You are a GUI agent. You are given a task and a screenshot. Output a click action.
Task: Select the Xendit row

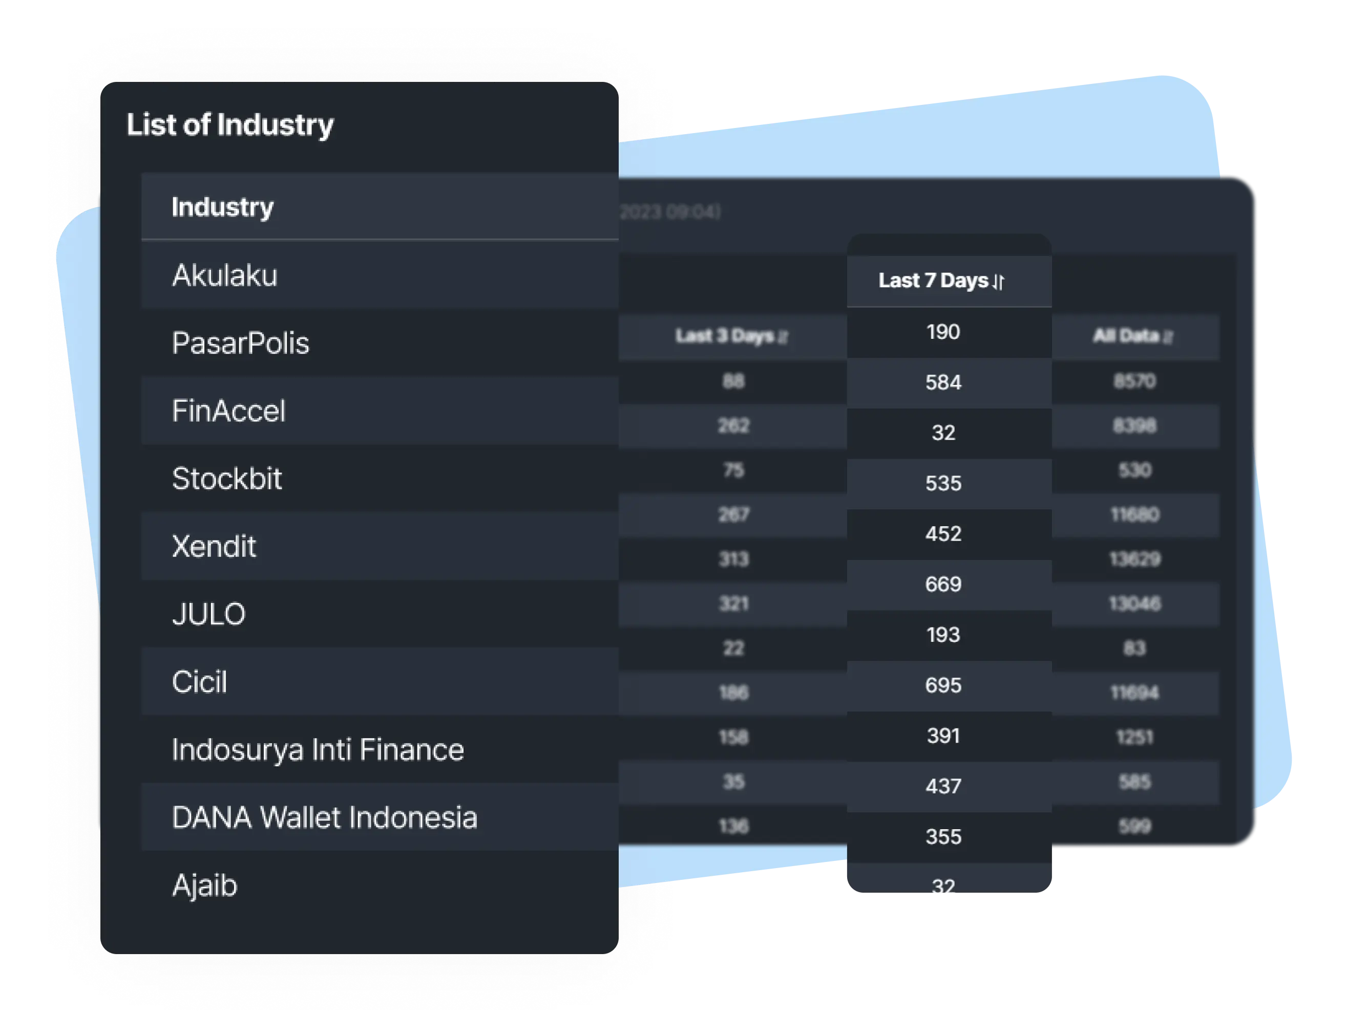click(380, 546)
